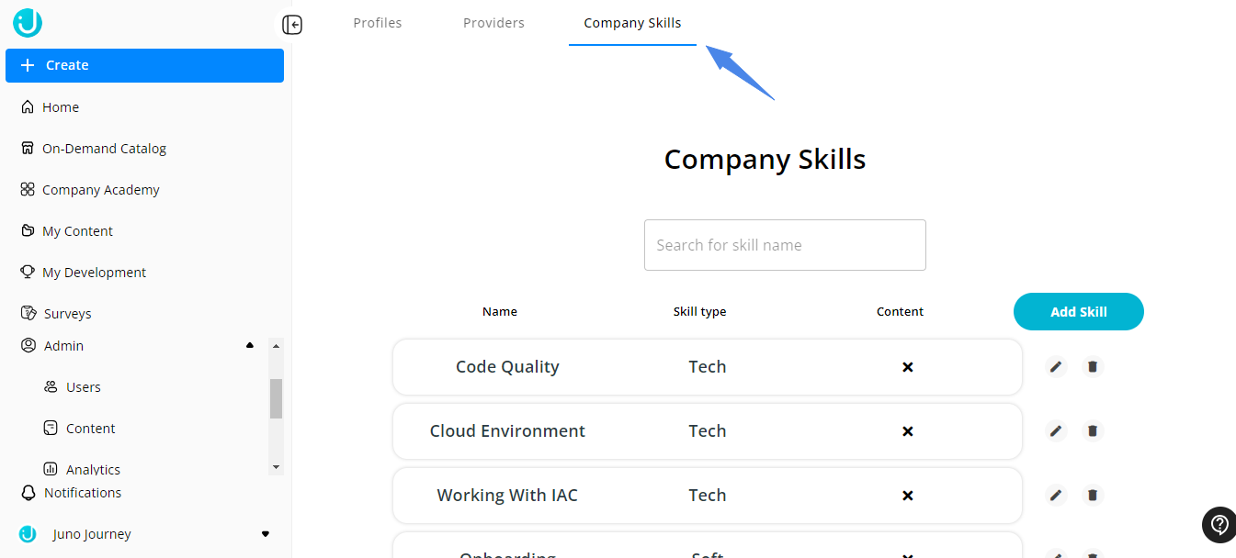
Task: Click the Add Skill button
Action: 1079,312
